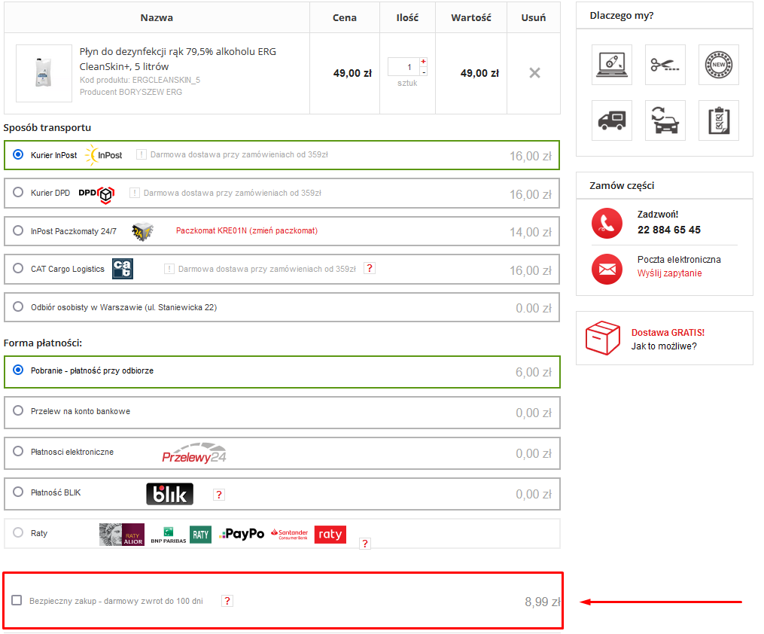Open the 'Wyślij zapytanie' email link
This screenshot has width=764, height=634.
click(x=669, y=273)
